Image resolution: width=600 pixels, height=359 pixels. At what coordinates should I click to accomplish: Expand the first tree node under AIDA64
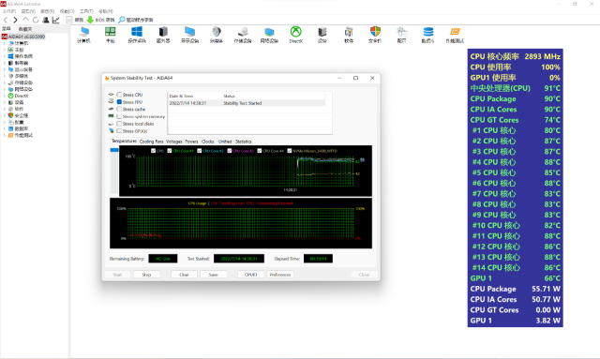(4, 43)
